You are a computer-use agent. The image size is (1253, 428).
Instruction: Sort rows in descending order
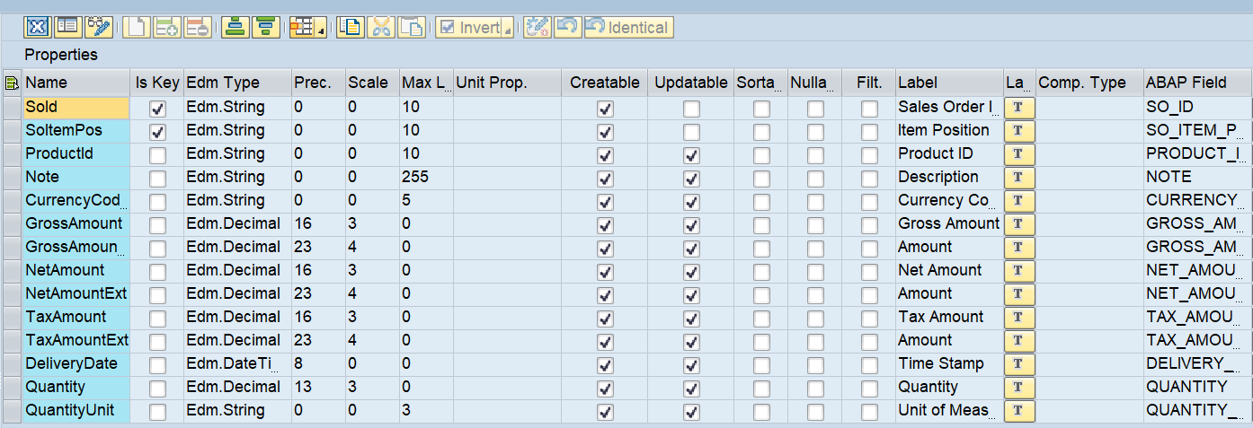tap(265, 27)
